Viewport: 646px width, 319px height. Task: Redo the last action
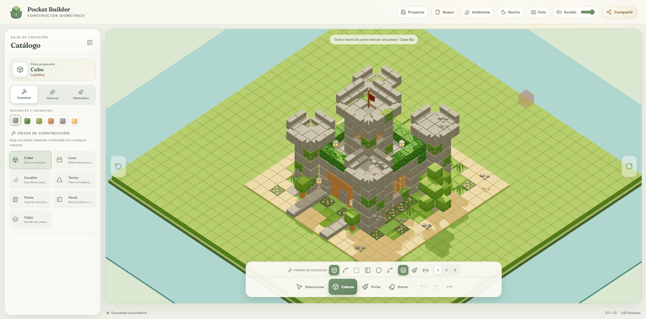tap(436, 287)
